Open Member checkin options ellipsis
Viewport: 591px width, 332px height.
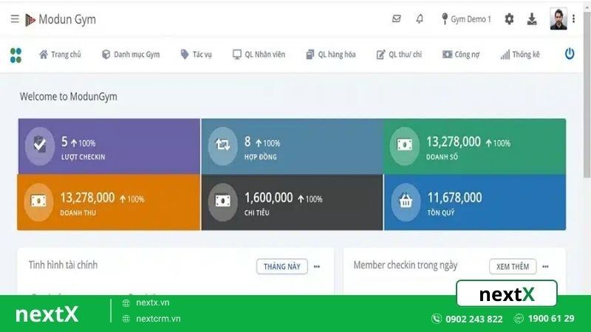(x=545, y=266)
